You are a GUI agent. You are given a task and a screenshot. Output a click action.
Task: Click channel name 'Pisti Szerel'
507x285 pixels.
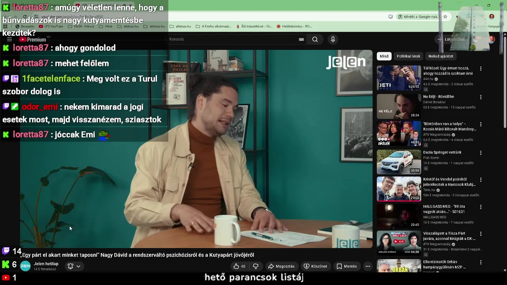(431, 158)
